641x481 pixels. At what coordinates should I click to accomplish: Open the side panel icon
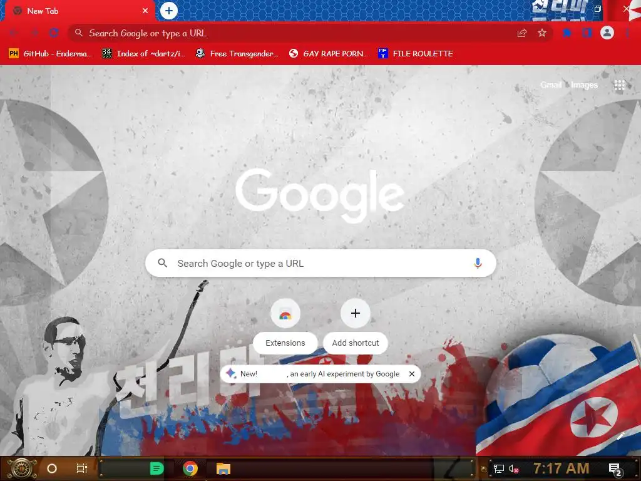point(587,33)
